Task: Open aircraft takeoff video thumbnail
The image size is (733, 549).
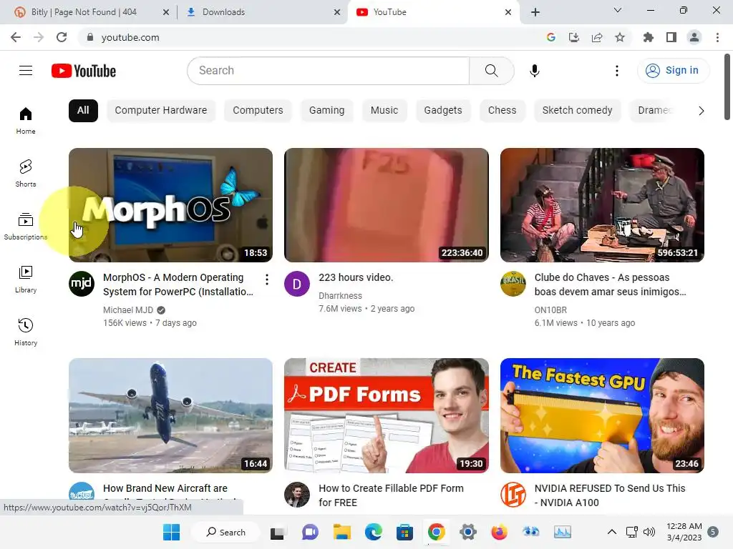Action: tap(170, 415)
